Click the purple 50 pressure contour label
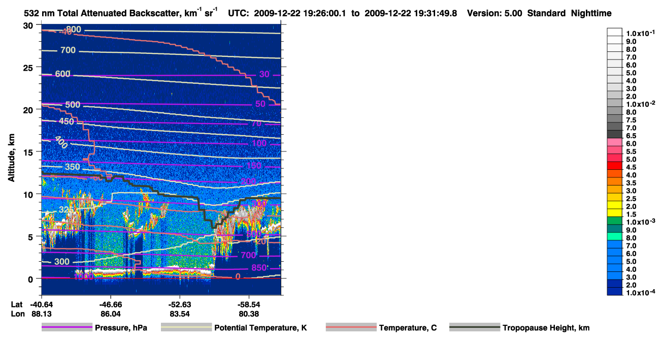 pos(260,104)
